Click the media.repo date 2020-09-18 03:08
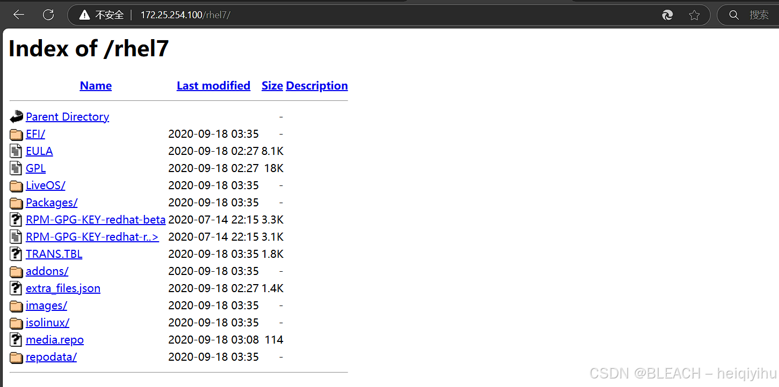 click(x=214, y=340)
